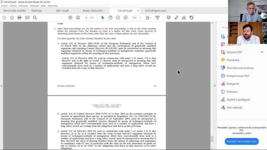The height and width of the screenshot is (150, 267).
Task: Open the Nápověda menu
Action: pos(53,6)
